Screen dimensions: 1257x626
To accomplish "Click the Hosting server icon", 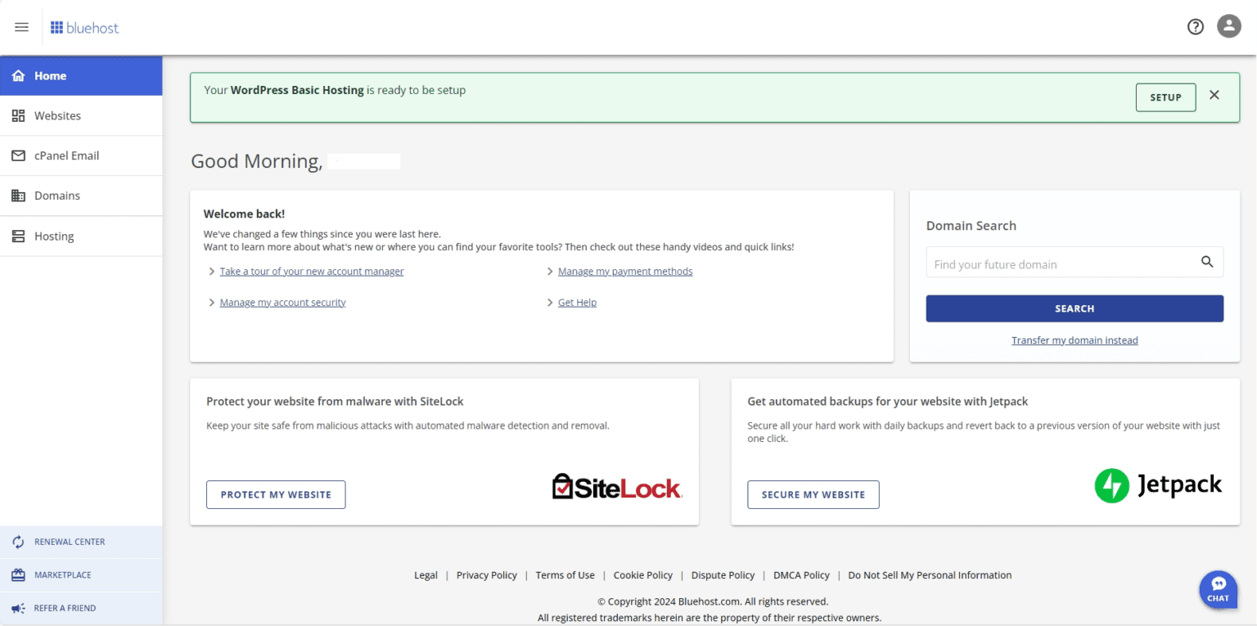I will click(x=17, y=236).
